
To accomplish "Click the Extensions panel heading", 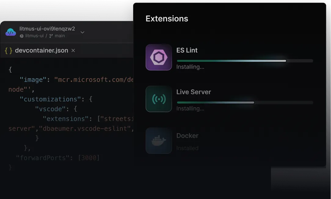I will pos(167,19).
